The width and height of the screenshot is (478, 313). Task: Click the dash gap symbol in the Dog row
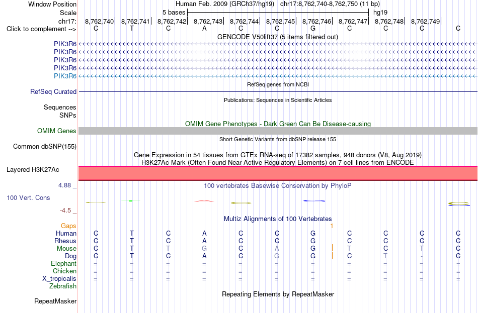pyautogui.click(x=422, y=256)
